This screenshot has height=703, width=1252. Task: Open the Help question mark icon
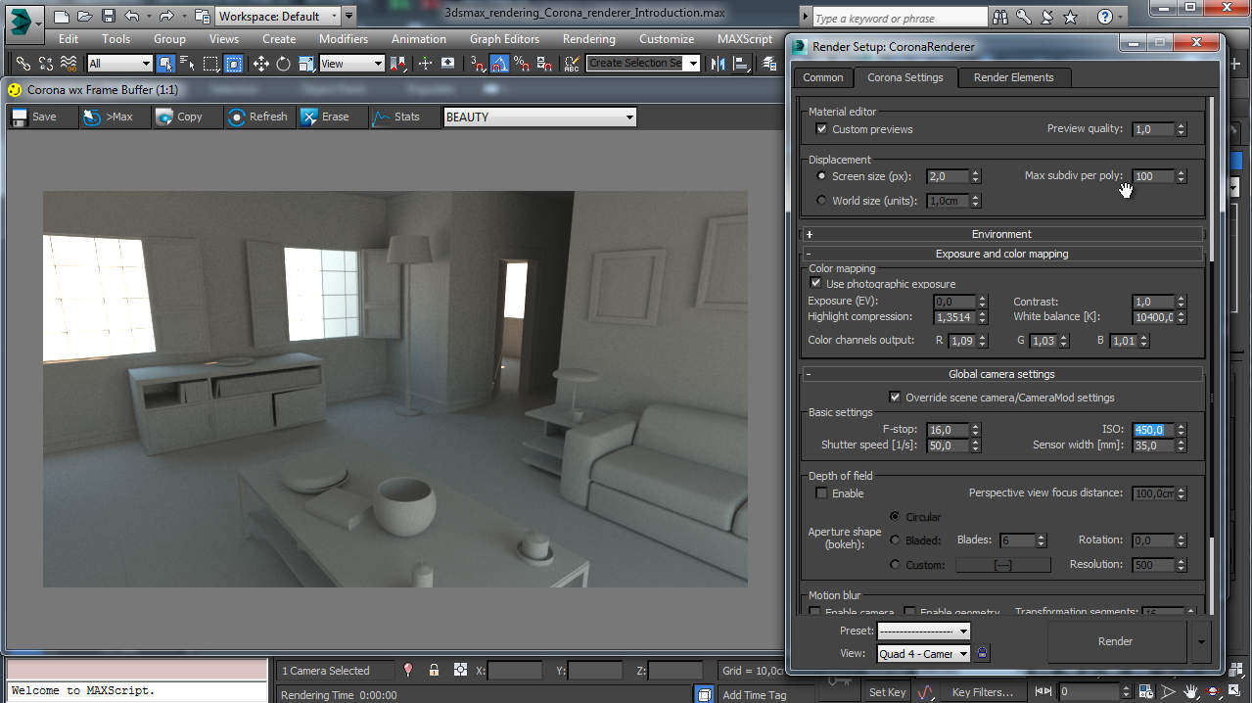(x=1105, y=17)
